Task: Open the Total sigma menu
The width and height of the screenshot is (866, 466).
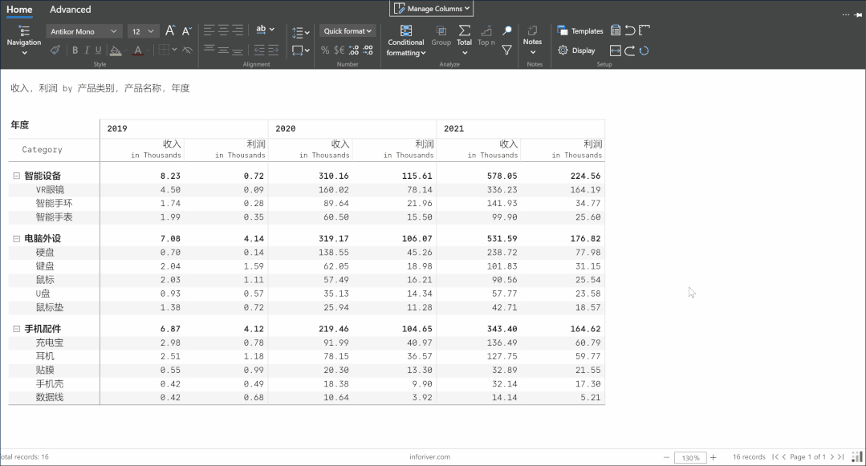Action: (465, 40)
